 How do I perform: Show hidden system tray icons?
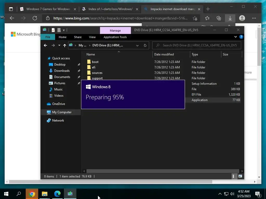[x=220, y=194]
